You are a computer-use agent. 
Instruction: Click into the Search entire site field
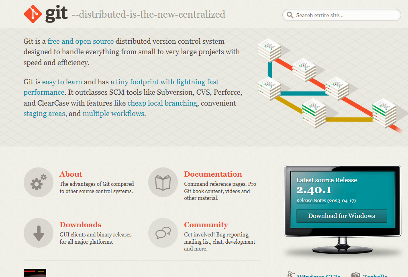point(342,15)
